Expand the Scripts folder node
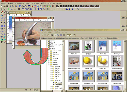Viewport: 127px width, 92px height. click(49, 61)
